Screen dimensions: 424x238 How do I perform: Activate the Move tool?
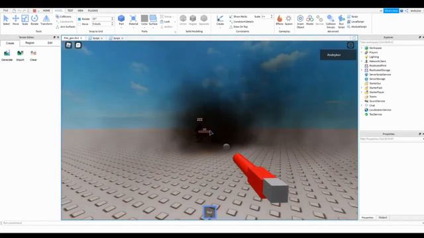pos(16,20)
